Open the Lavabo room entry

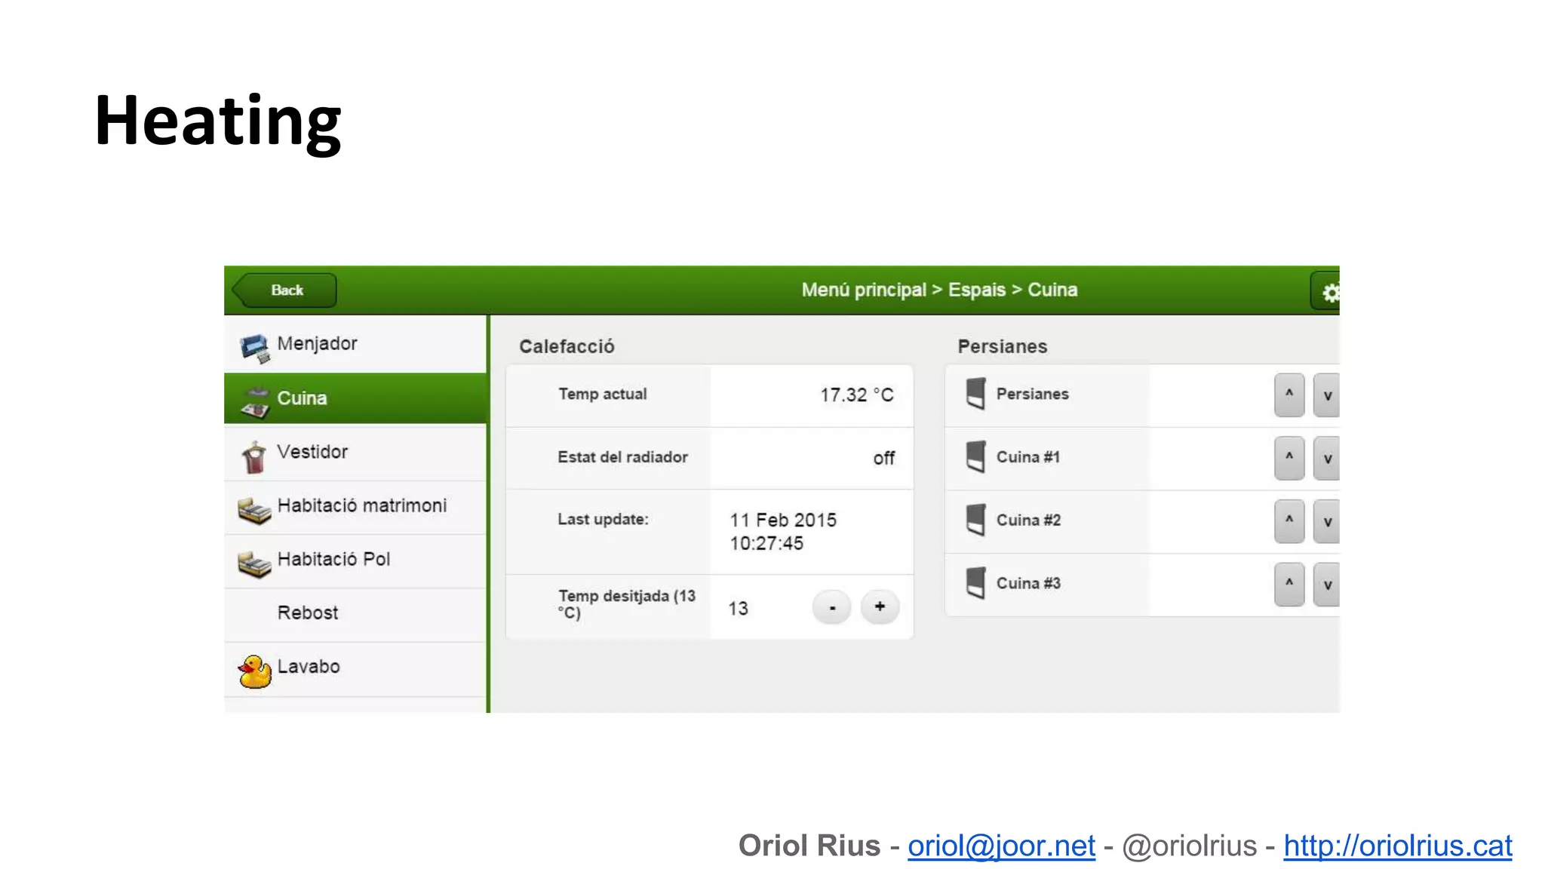pos(355,668)
